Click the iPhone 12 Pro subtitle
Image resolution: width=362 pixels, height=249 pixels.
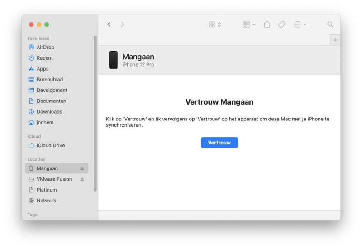(x=138, y=64)
